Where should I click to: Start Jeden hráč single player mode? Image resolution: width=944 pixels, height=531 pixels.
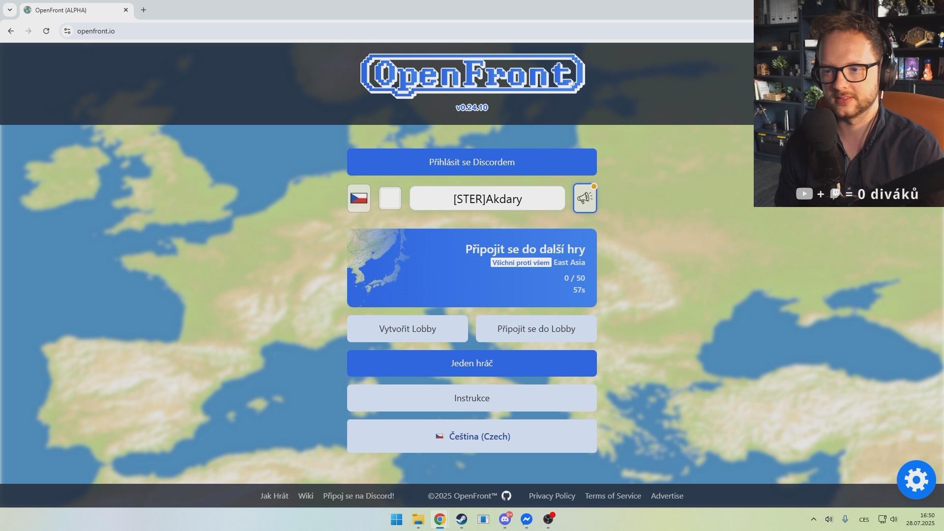coord(472,363)
